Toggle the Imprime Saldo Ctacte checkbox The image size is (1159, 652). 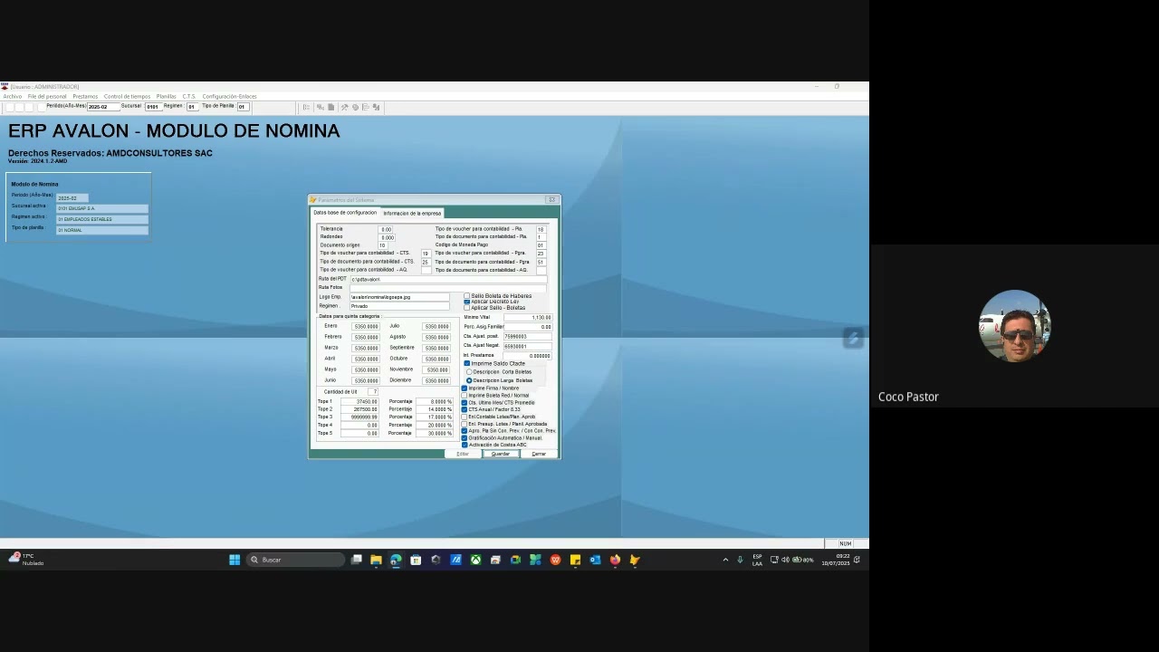pyautogui.click(x=467, y=364)
